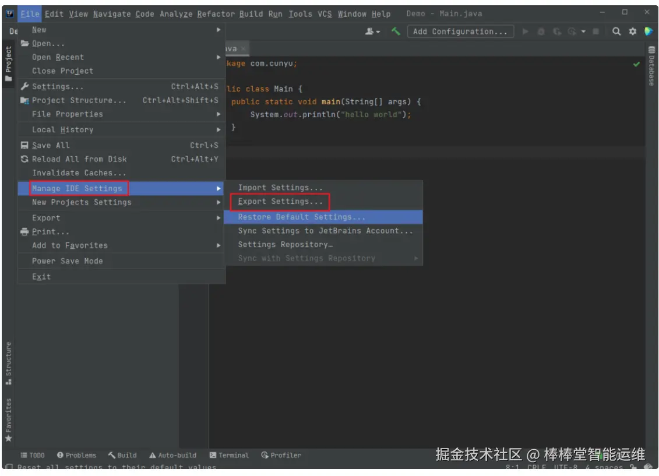The image size is (659, 476).
Task: Click the Build project hammer icon
Action: click(396, 31)
